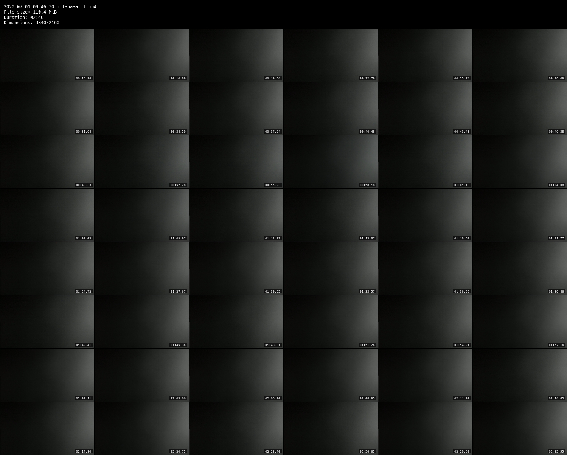This screenshot has width=567, height=455.
Task: Click the 'File size: 110.4 MiB' line
Action: click(30, 12)
